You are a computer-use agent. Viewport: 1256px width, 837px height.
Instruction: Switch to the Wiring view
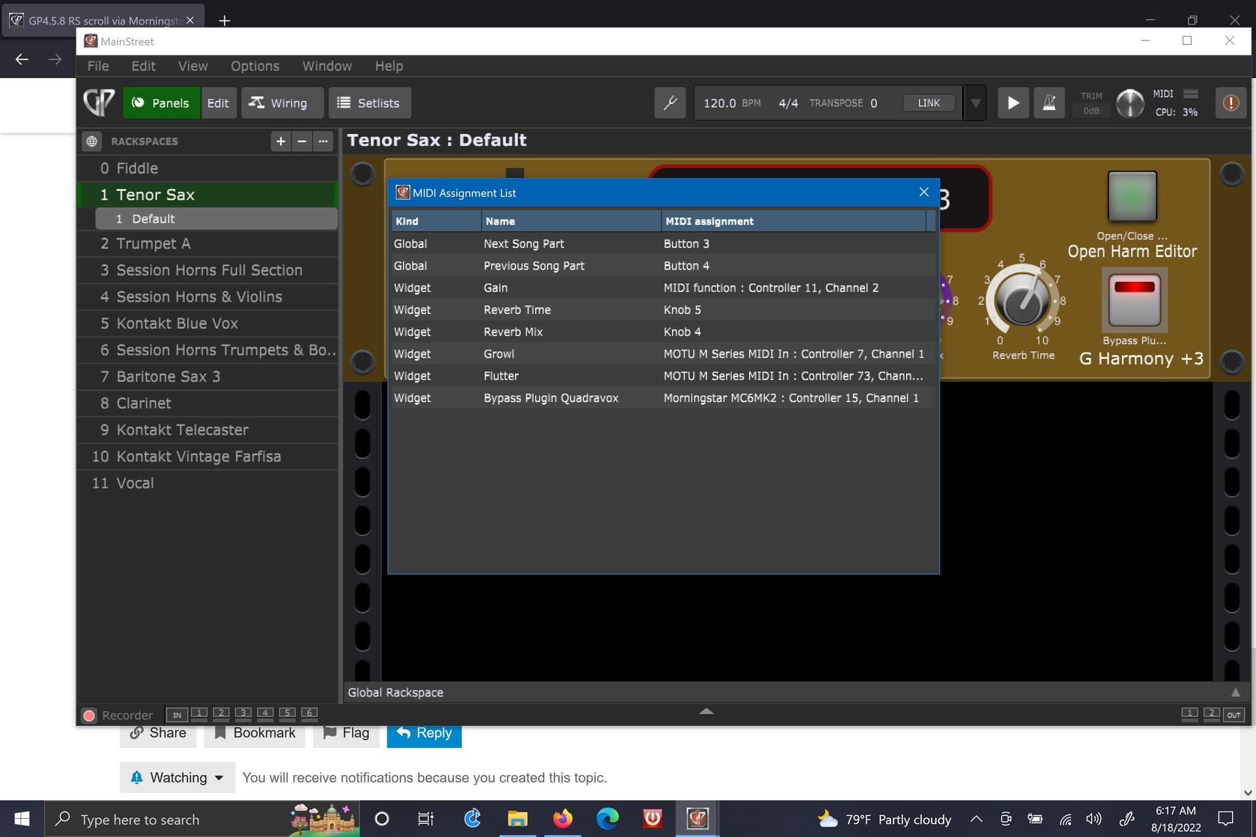click(282, 103)
